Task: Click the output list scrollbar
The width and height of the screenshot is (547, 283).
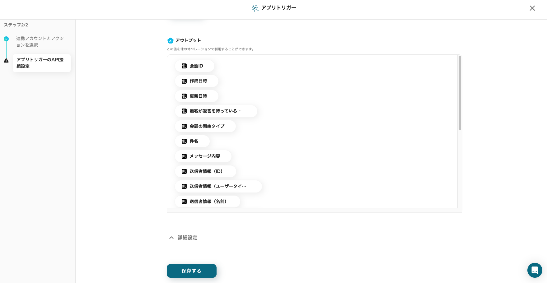Action: [x=460, y=93]
